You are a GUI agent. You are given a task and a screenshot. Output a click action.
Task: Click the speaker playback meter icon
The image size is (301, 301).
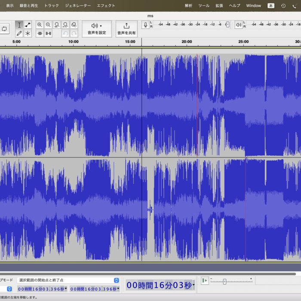click(238, 25)
